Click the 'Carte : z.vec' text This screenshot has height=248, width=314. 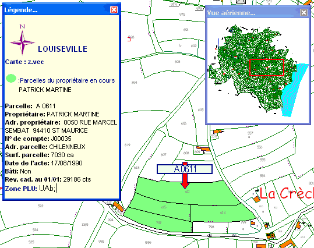click(24, 62)
